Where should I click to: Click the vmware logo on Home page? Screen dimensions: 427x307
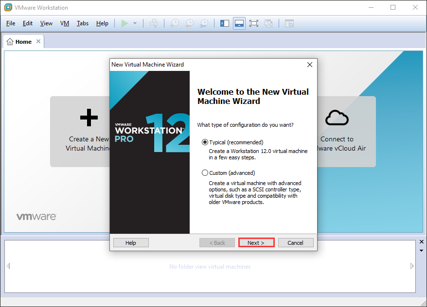click(x=36, y=217)
